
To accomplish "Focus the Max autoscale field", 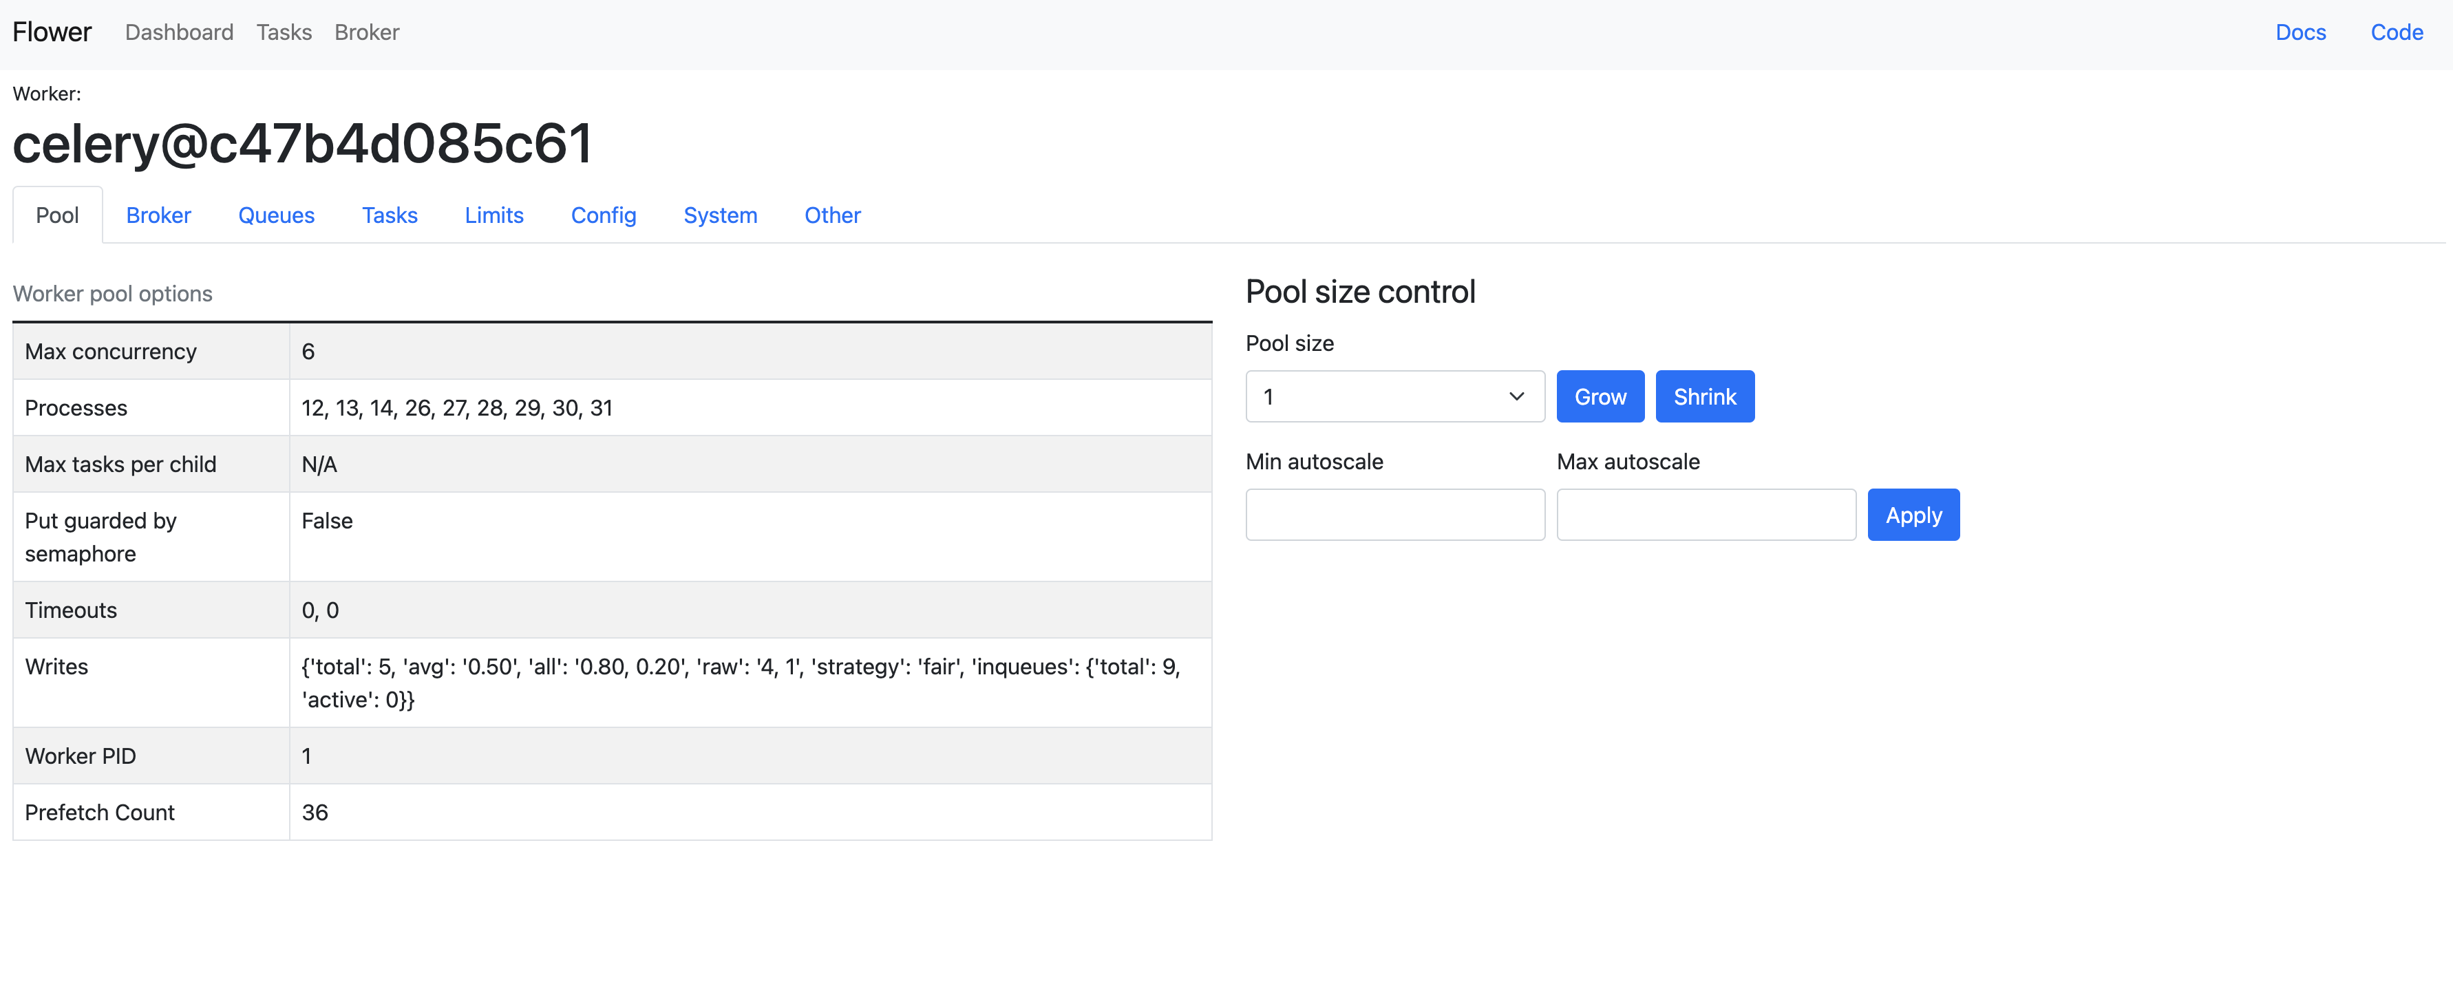I will coord(1706,515).
